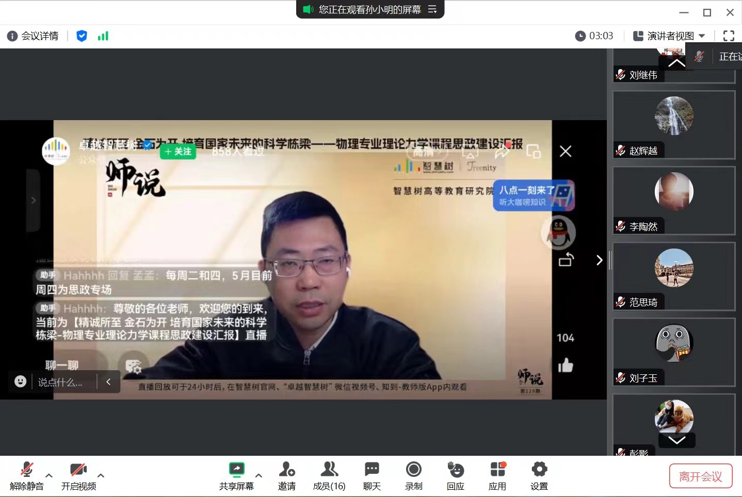Click the thumbs-up like icon in video

click(566, 366)
